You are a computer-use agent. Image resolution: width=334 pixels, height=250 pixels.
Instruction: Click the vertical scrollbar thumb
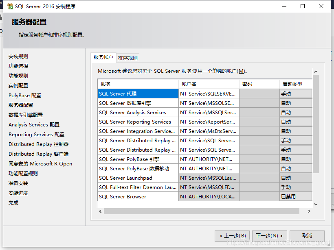click(x=316, y=124)
